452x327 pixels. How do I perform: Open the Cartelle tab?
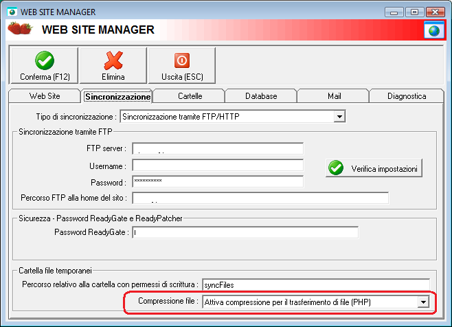(x=190, y=96)
